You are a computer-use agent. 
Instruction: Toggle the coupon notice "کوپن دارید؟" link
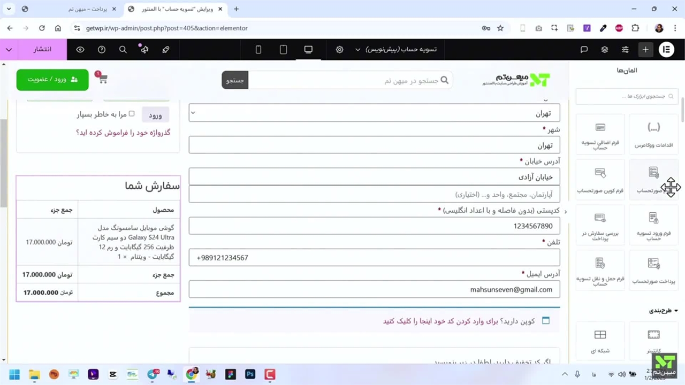click(x=459, y=321)
